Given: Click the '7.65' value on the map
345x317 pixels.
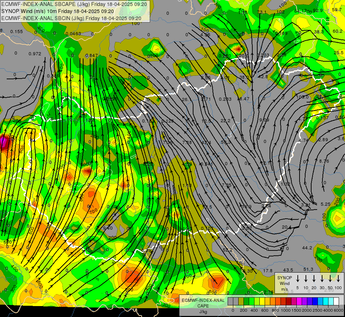Looking at the screenshot, I should tap(227, 185).
